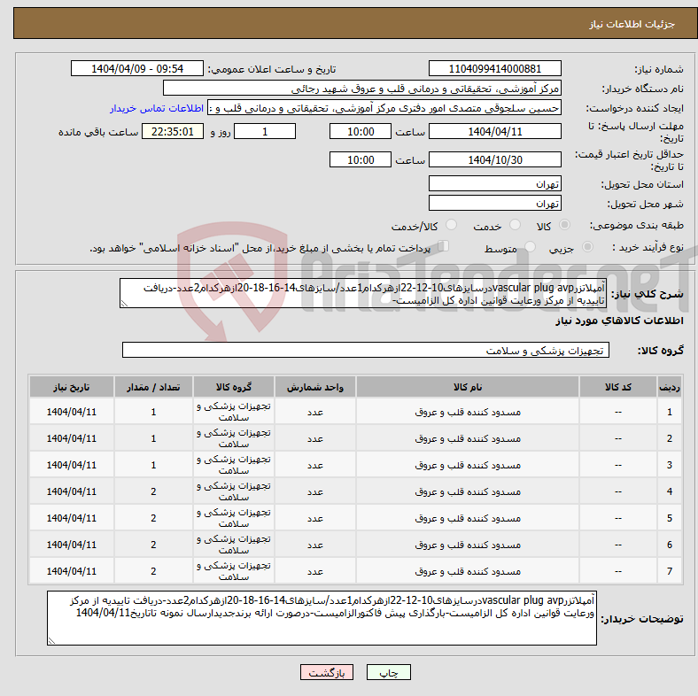The height and width of the screenshot is (696, 698).
Task: Open اطلاعات تماس خریدار contact link
Action: [157, 108]
